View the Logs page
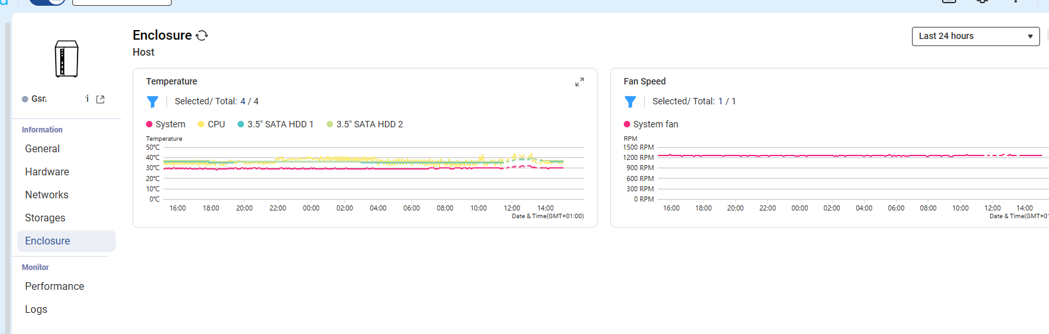This screenshot has width=1049, height=334. (36, 309)
